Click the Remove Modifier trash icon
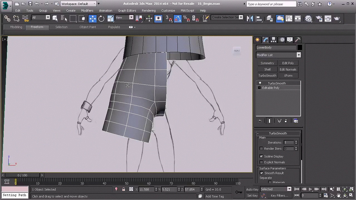The height and width of the screenshot is (200, 356). (x=286, y=121)
